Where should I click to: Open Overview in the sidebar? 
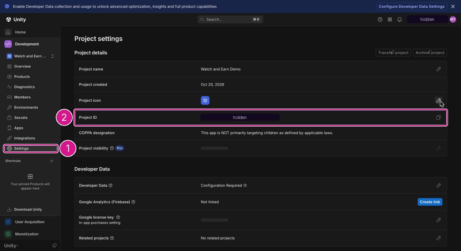click(x=22, y=66)
